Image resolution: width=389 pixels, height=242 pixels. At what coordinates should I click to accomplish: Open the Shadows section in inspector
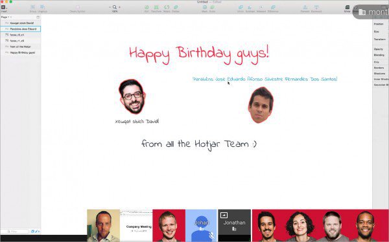379,74
